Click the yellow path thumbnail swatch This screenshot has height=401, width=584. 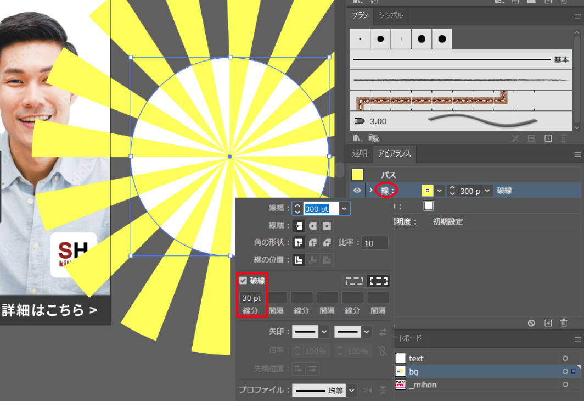(357, 175)
